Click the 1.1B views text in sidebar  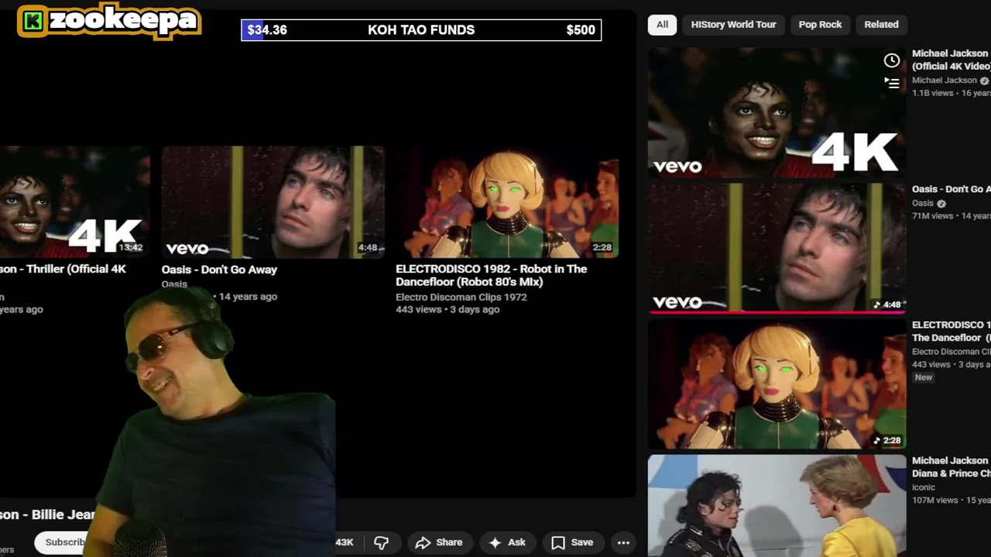click(933, 93)
